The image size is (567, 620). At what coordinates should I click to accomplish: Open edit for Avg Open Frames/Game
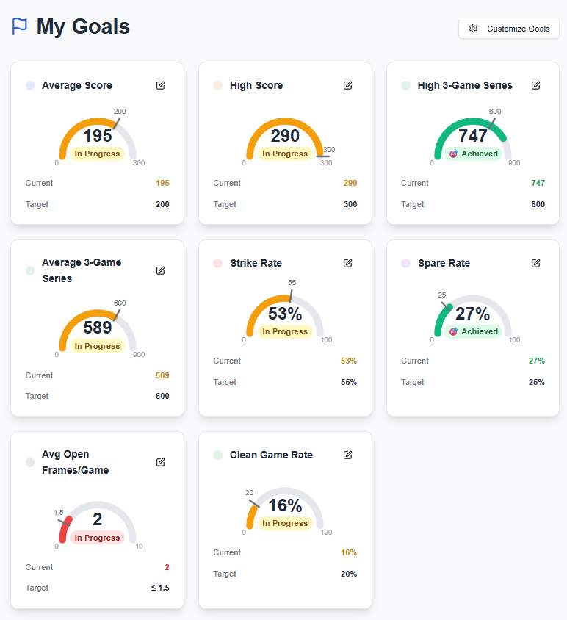160,462
